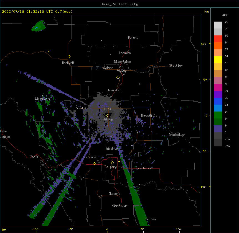The image size is (239, 233).
Task: Select the Innisfail label
Action: pyautogui.click(x=115, y=90)
